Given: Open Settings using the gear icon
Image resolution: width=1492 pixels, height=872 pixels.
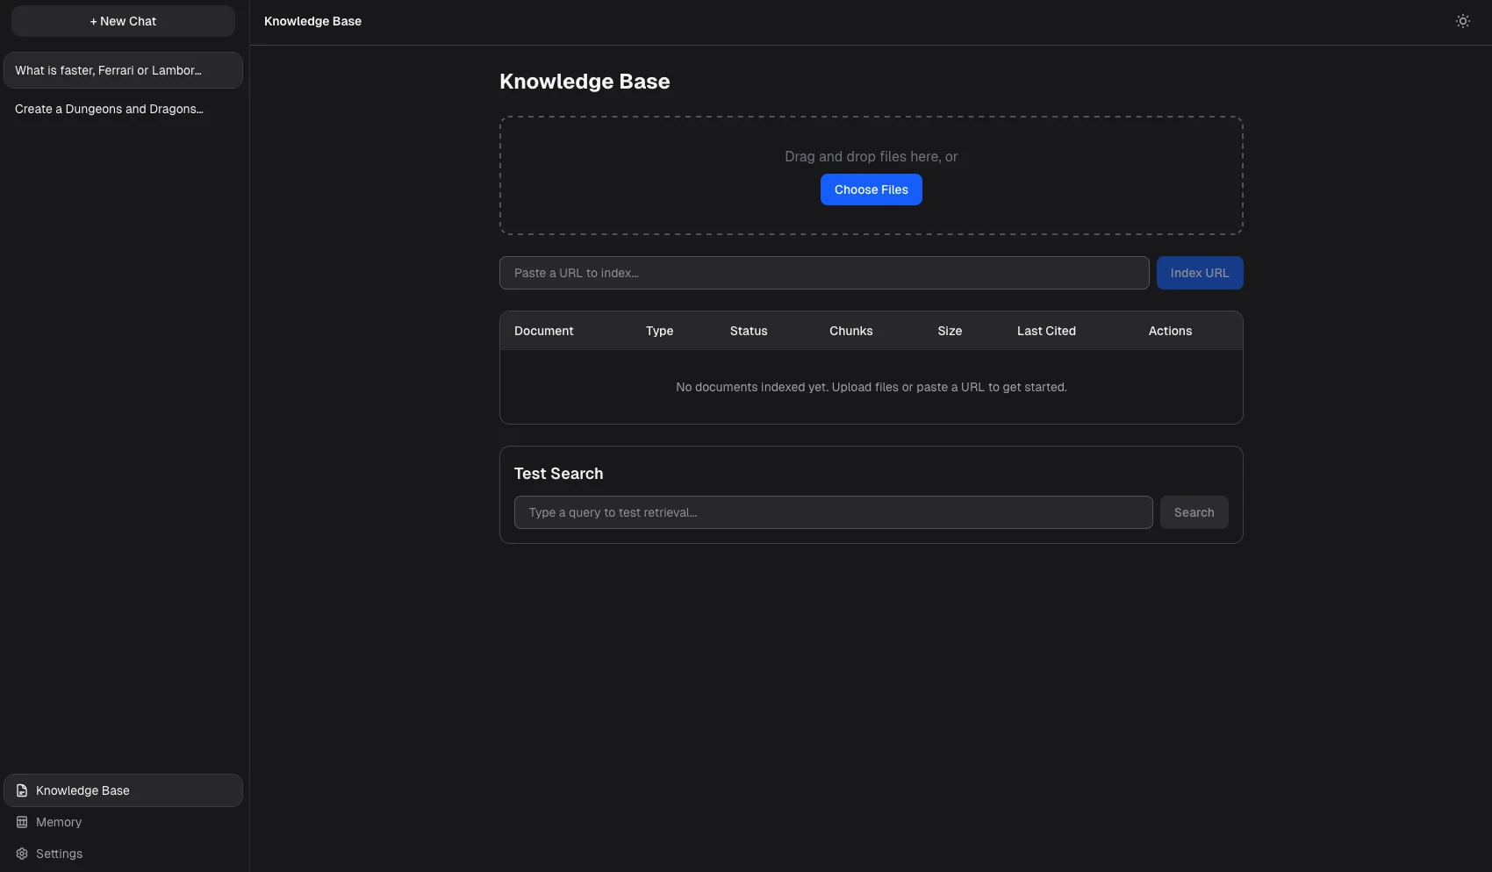Looking at the screenshot, I should pyautogui.click(x=21, y=854).
